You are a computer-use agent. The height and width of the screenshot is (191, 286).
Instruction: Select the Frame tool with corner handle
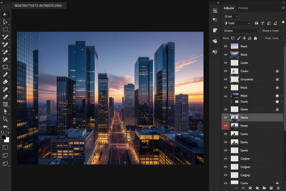pyautogui.click(x=5, y=67)
